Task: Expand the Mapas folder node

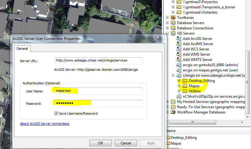Action: [179, 86]
